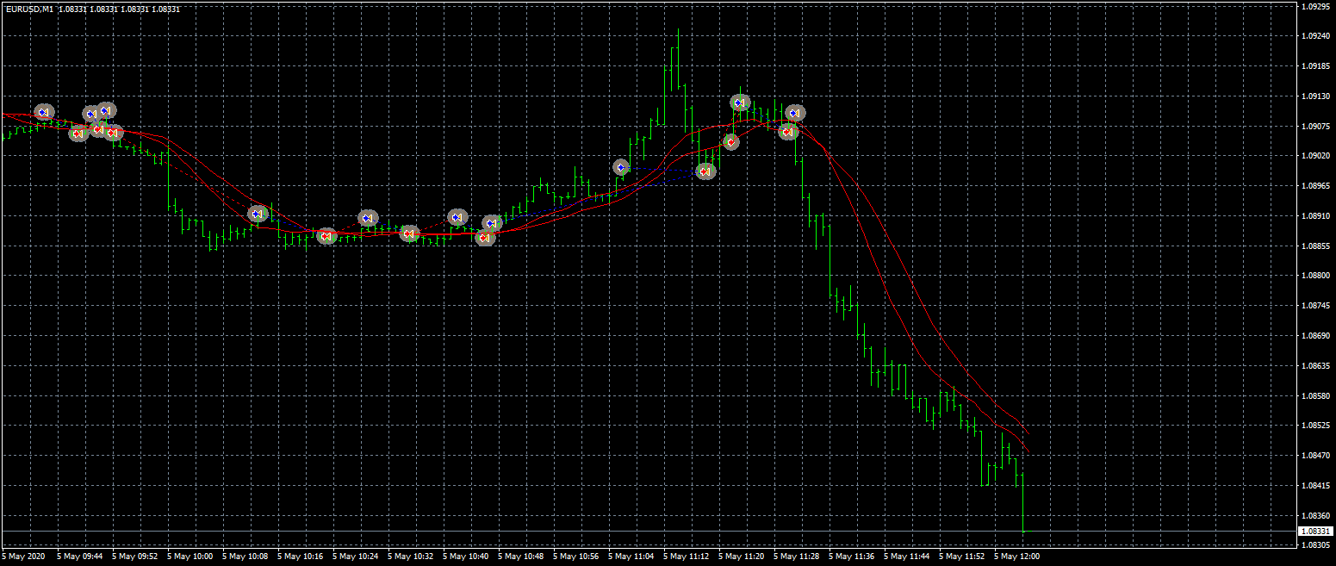
Task: Click the lone blue buy arrow near 11:04
Action: tap(621, 167)
